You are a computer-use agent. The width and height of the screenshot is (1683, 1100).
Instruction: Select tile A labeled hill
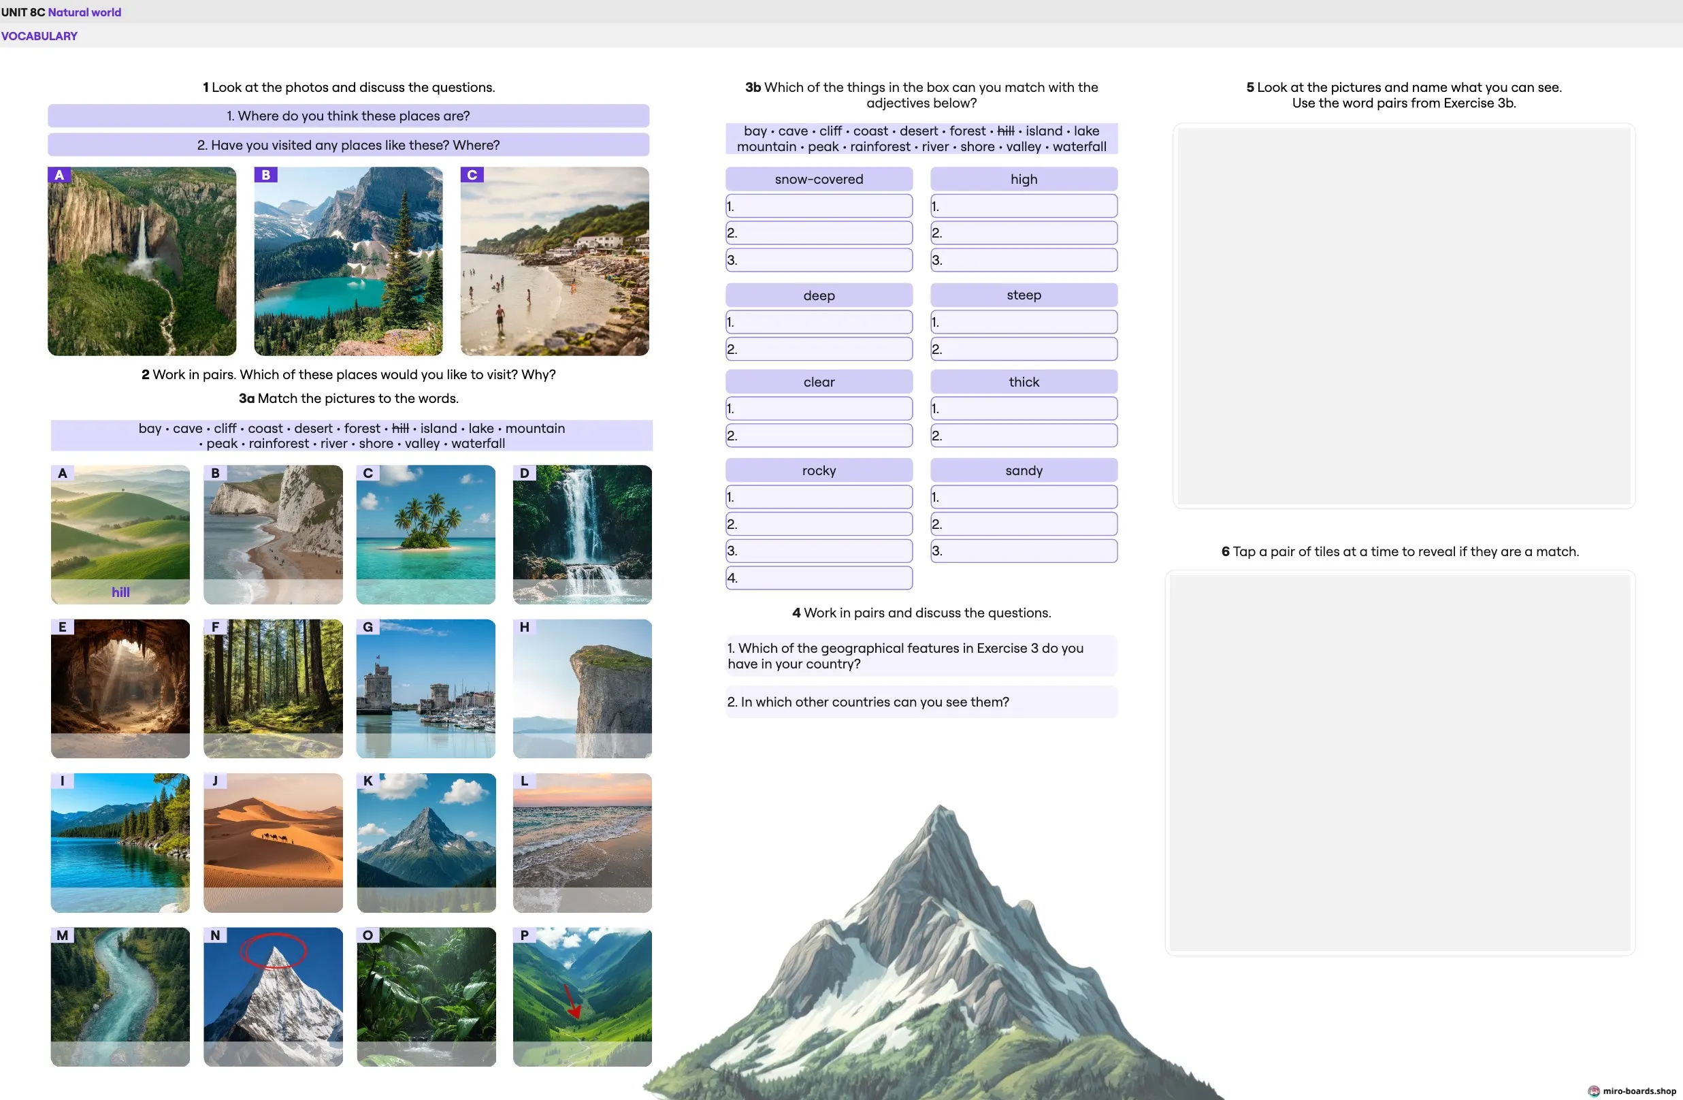(120, 534)
